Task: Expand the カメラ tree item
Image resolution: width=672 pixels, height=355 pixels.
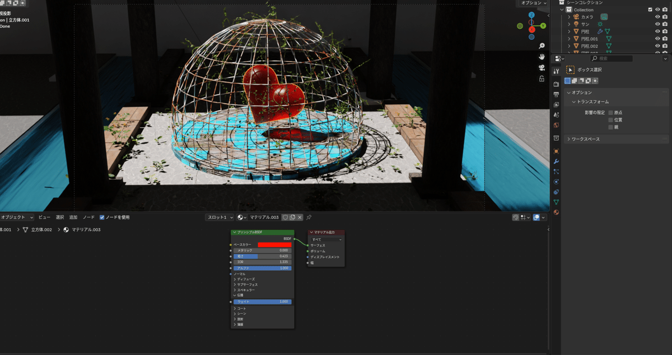Action: 569,17
